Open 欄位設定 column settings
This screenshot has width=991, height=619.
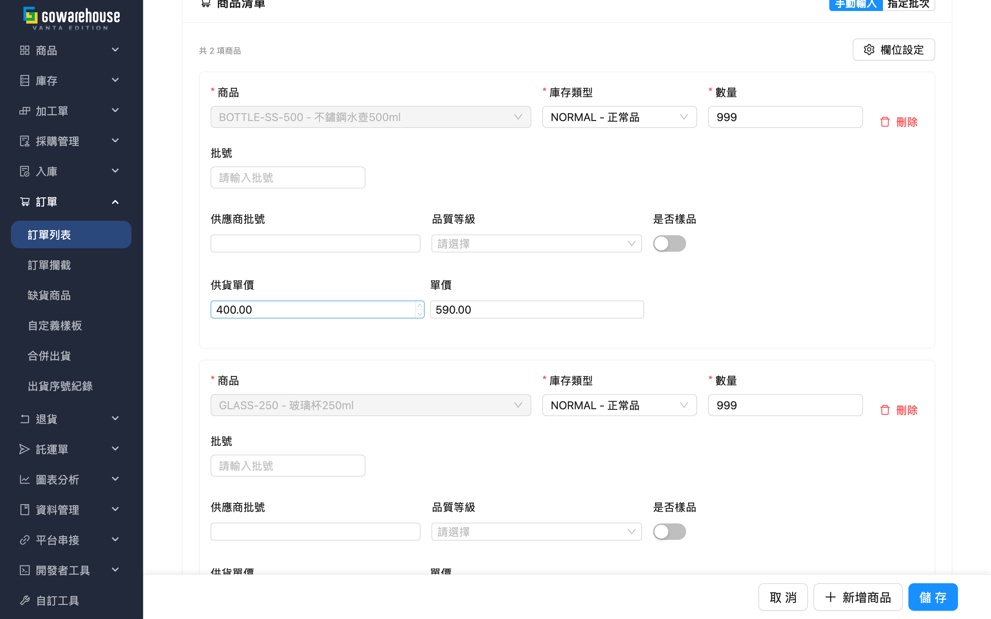894,50
